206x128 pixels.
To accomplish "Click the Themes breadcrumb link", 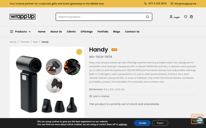I will (x=25, y=42).
